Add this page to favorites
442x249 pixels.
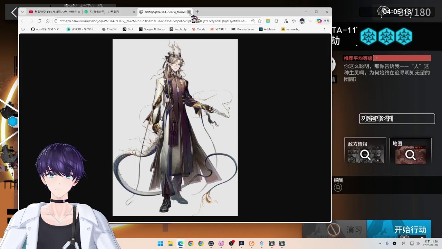point(260,21)
